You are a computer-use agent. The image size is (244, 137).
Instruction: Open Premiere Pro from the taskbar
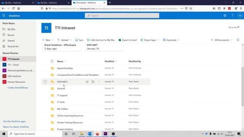[105, 134]
